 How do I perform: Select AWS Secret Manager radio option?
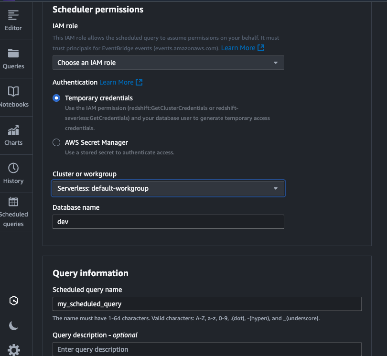click(x=56, y=142)
